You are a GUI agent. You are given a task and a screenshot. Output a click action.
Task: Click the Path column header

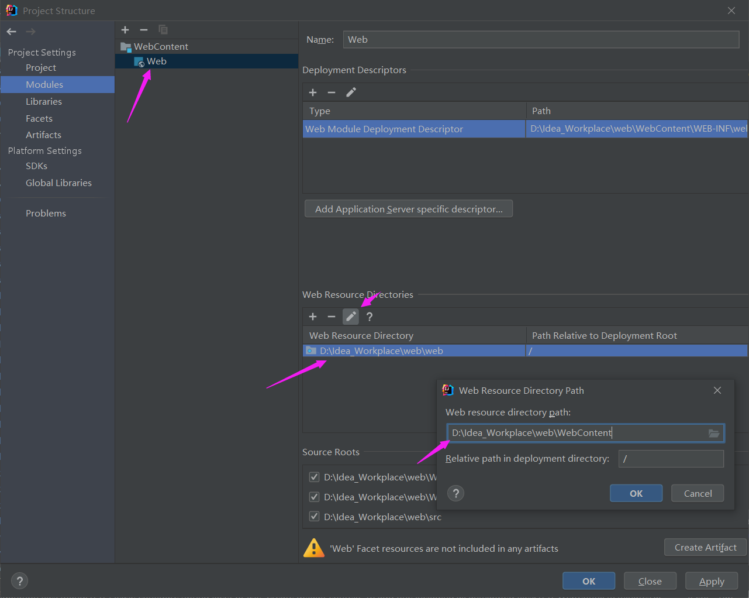point(637,111)
